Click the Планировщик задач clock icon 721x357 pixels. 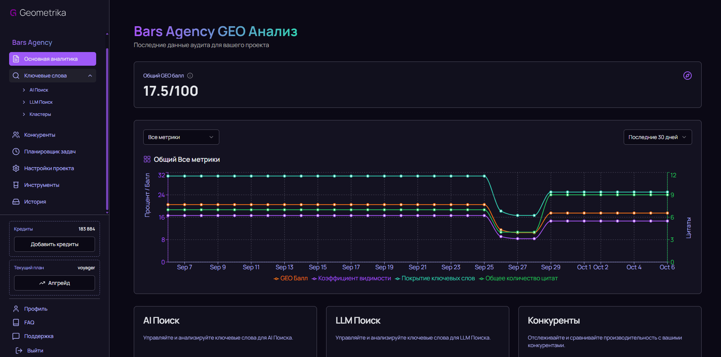pos(16,152)
